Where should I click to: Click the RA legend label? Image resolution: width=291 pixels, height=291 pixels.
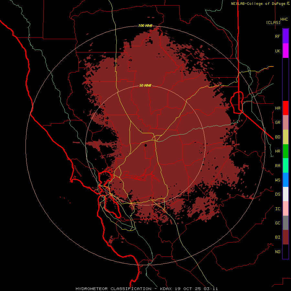277,166
